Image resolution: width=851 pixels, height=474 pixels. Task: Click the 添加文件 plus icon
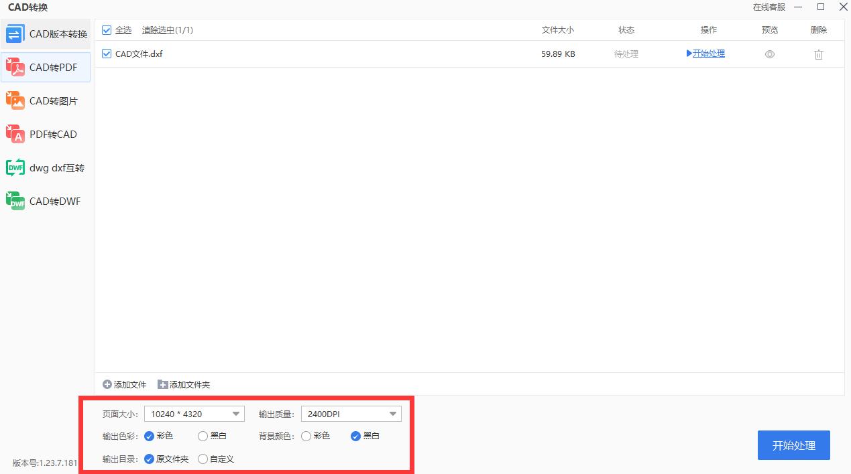pos(107,384)
